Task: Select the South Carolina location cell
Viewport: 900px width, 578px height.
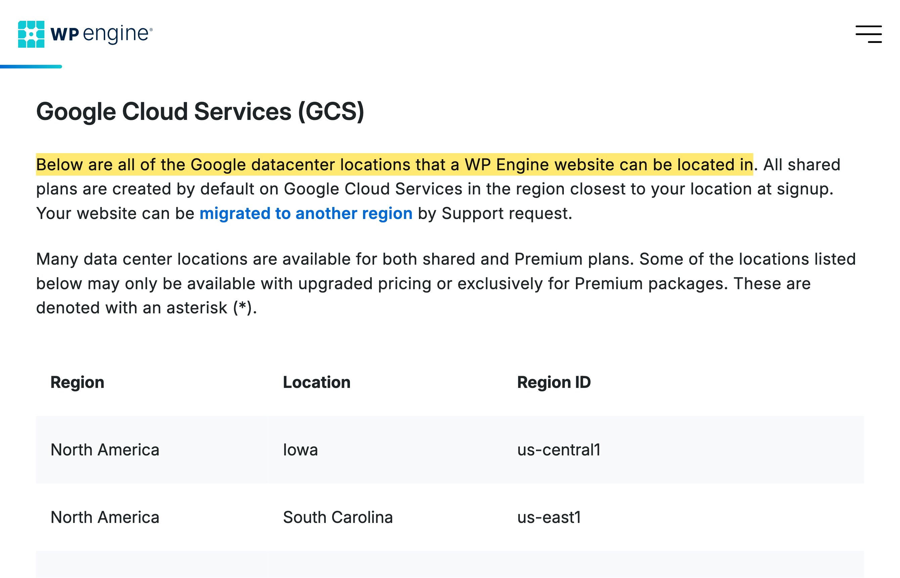Action: click(x=338, y=518)
